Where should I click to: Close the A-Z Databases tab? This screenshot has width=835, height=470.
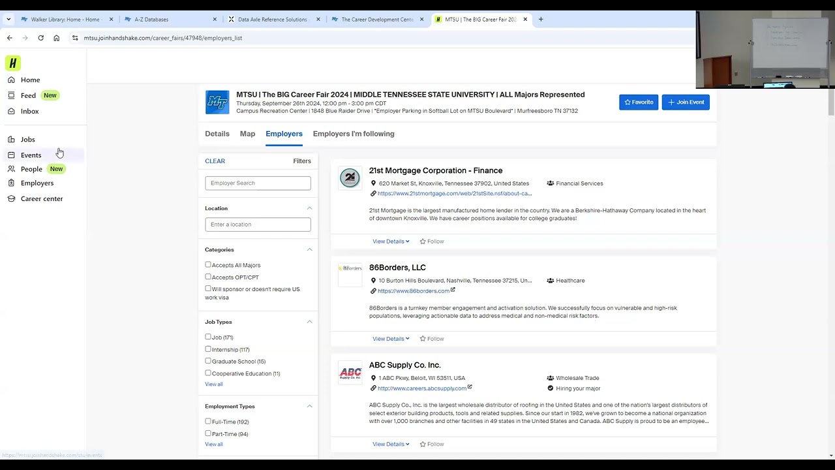pyautogui.click(x=215, y=20)
